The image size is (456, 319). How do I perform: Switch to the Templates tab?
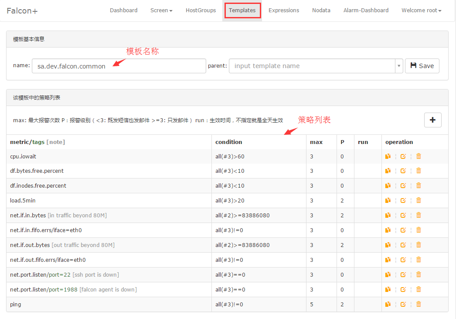pos(242,10)
